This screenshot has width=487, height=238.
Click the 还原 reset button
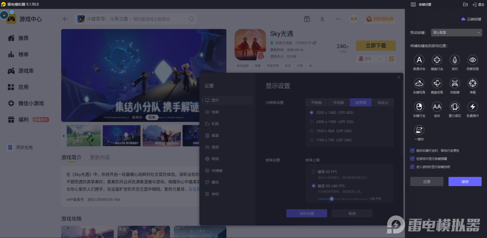(427, 181)
